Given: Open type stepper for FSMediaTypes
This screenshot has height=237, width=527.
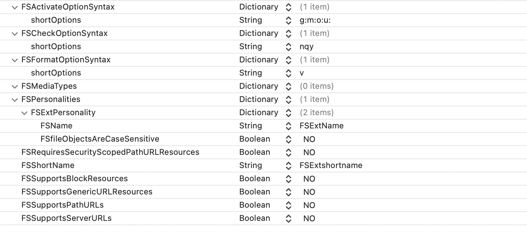Looking at the screenshot, I should tap(289, 87).
